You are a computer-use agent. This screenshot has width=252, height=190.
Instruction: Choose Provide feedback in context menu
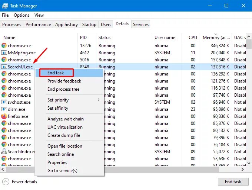69,81
